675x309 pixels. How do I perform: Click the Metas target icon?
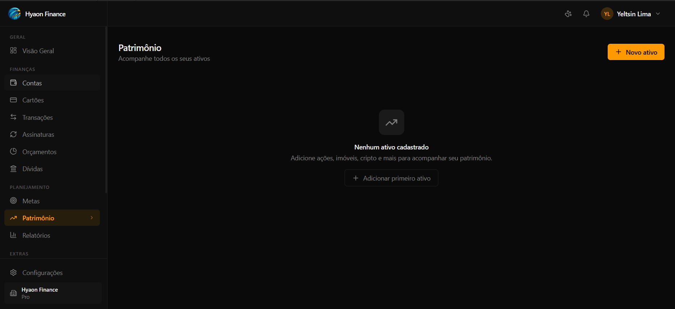point(13,201)
